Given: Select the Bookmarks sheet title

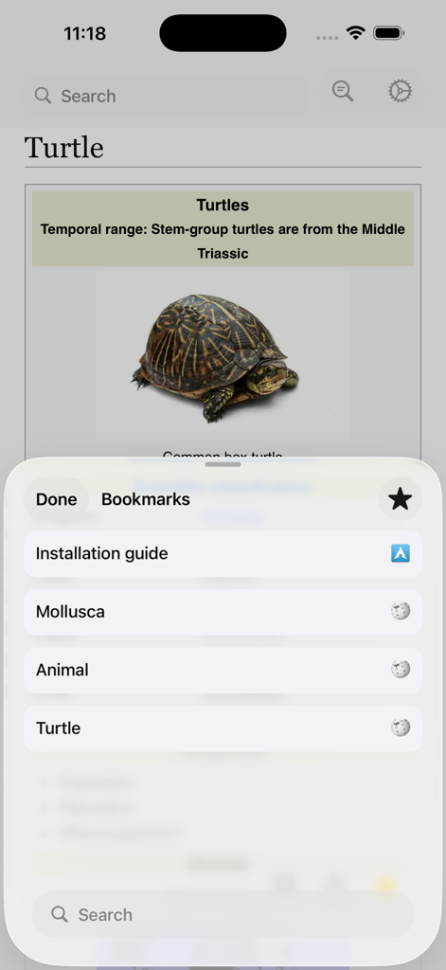Looking at the screenshot, I should 146,499.
